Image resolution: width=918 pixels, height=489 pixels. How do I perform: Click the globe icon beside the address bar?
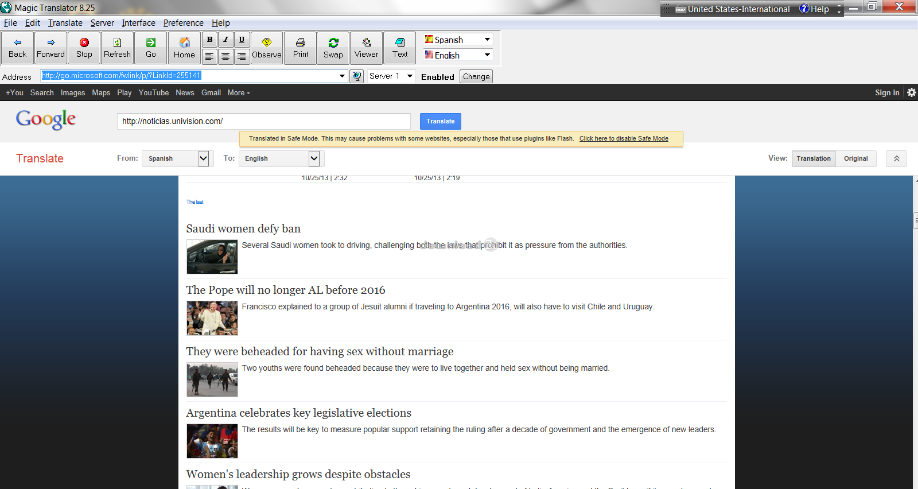tap(357, 76)
